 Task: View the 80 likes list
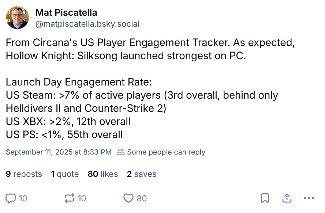tap(103, 174)
